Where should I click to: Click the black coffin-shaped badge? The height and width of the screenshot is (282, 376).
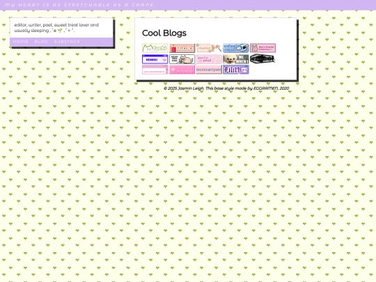coord(263,58)
